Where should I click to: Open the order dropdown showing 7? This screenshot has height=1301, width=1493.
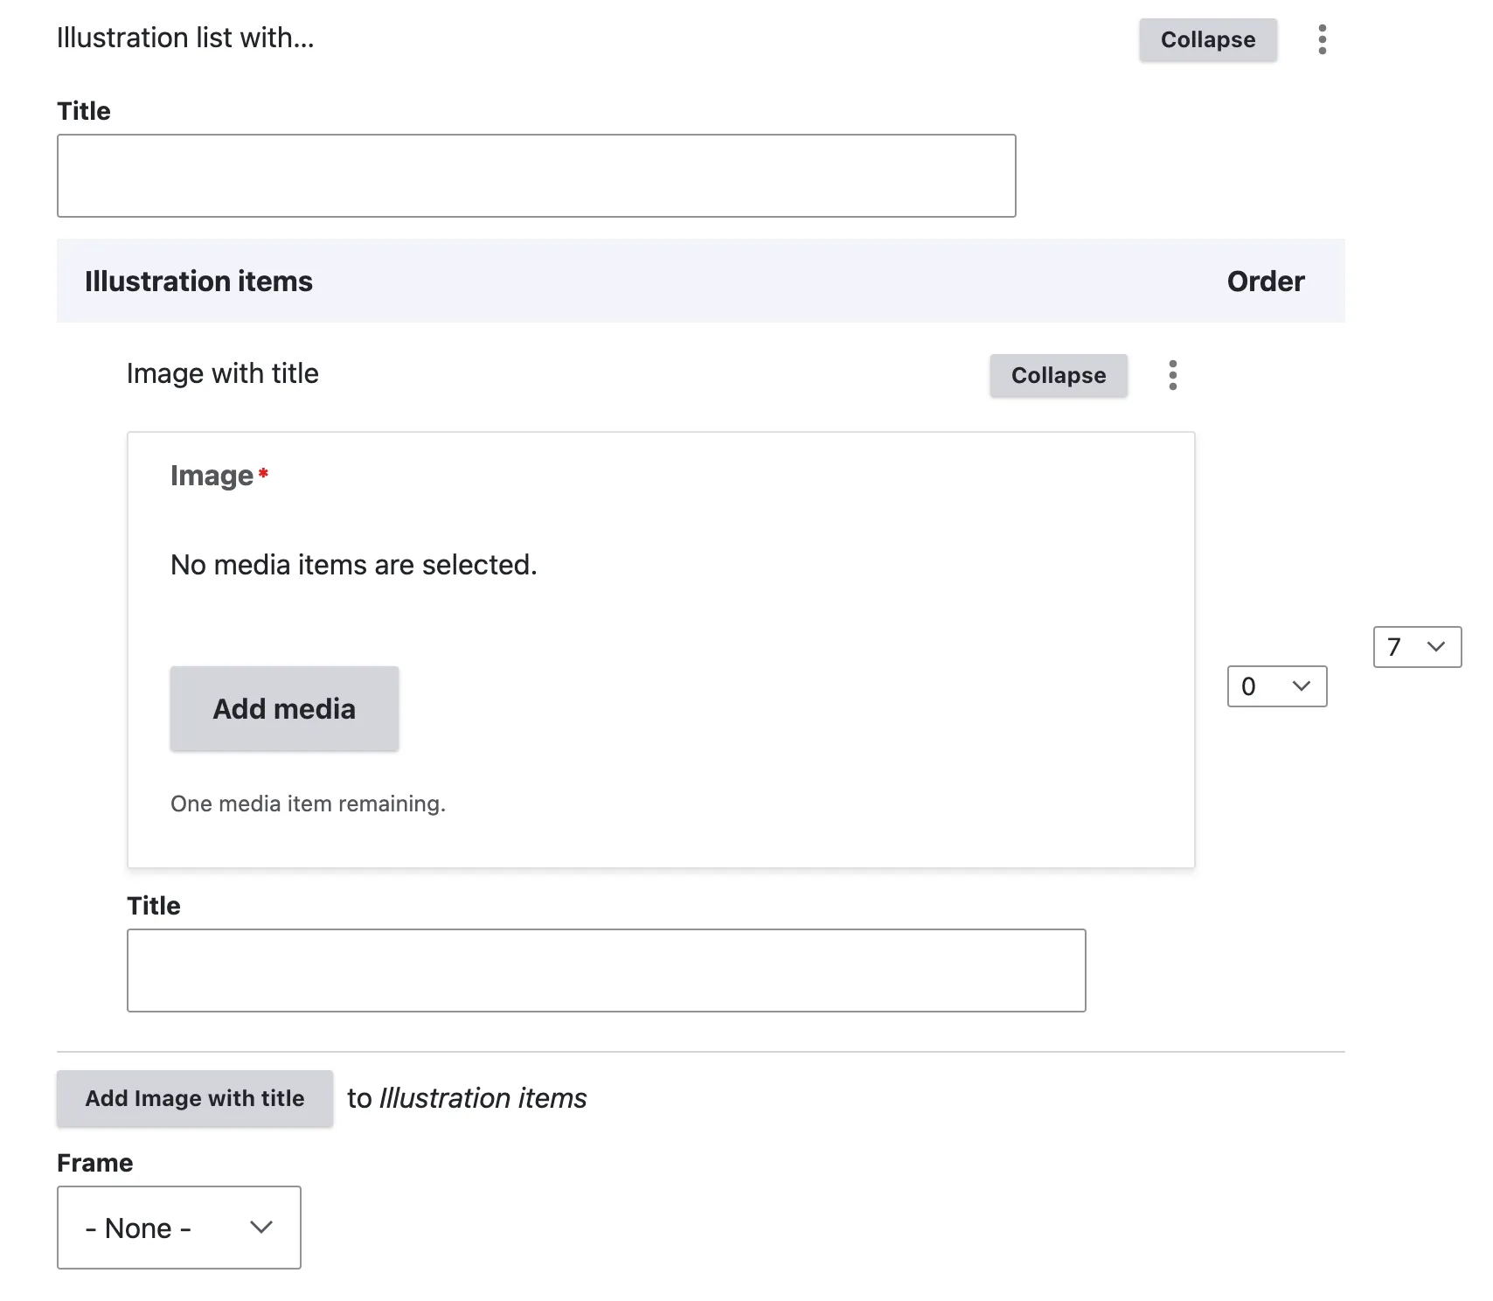coord(1416,647)
